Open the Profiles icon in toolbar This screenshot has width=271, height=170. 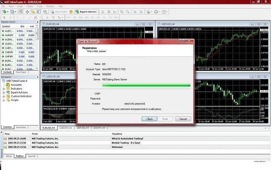point(13,12)
